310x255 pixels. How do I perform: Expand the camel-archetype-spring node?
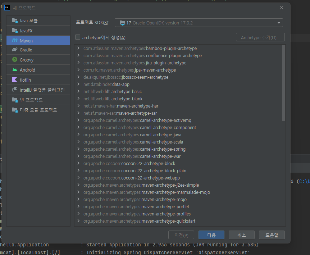pos(79,149)
